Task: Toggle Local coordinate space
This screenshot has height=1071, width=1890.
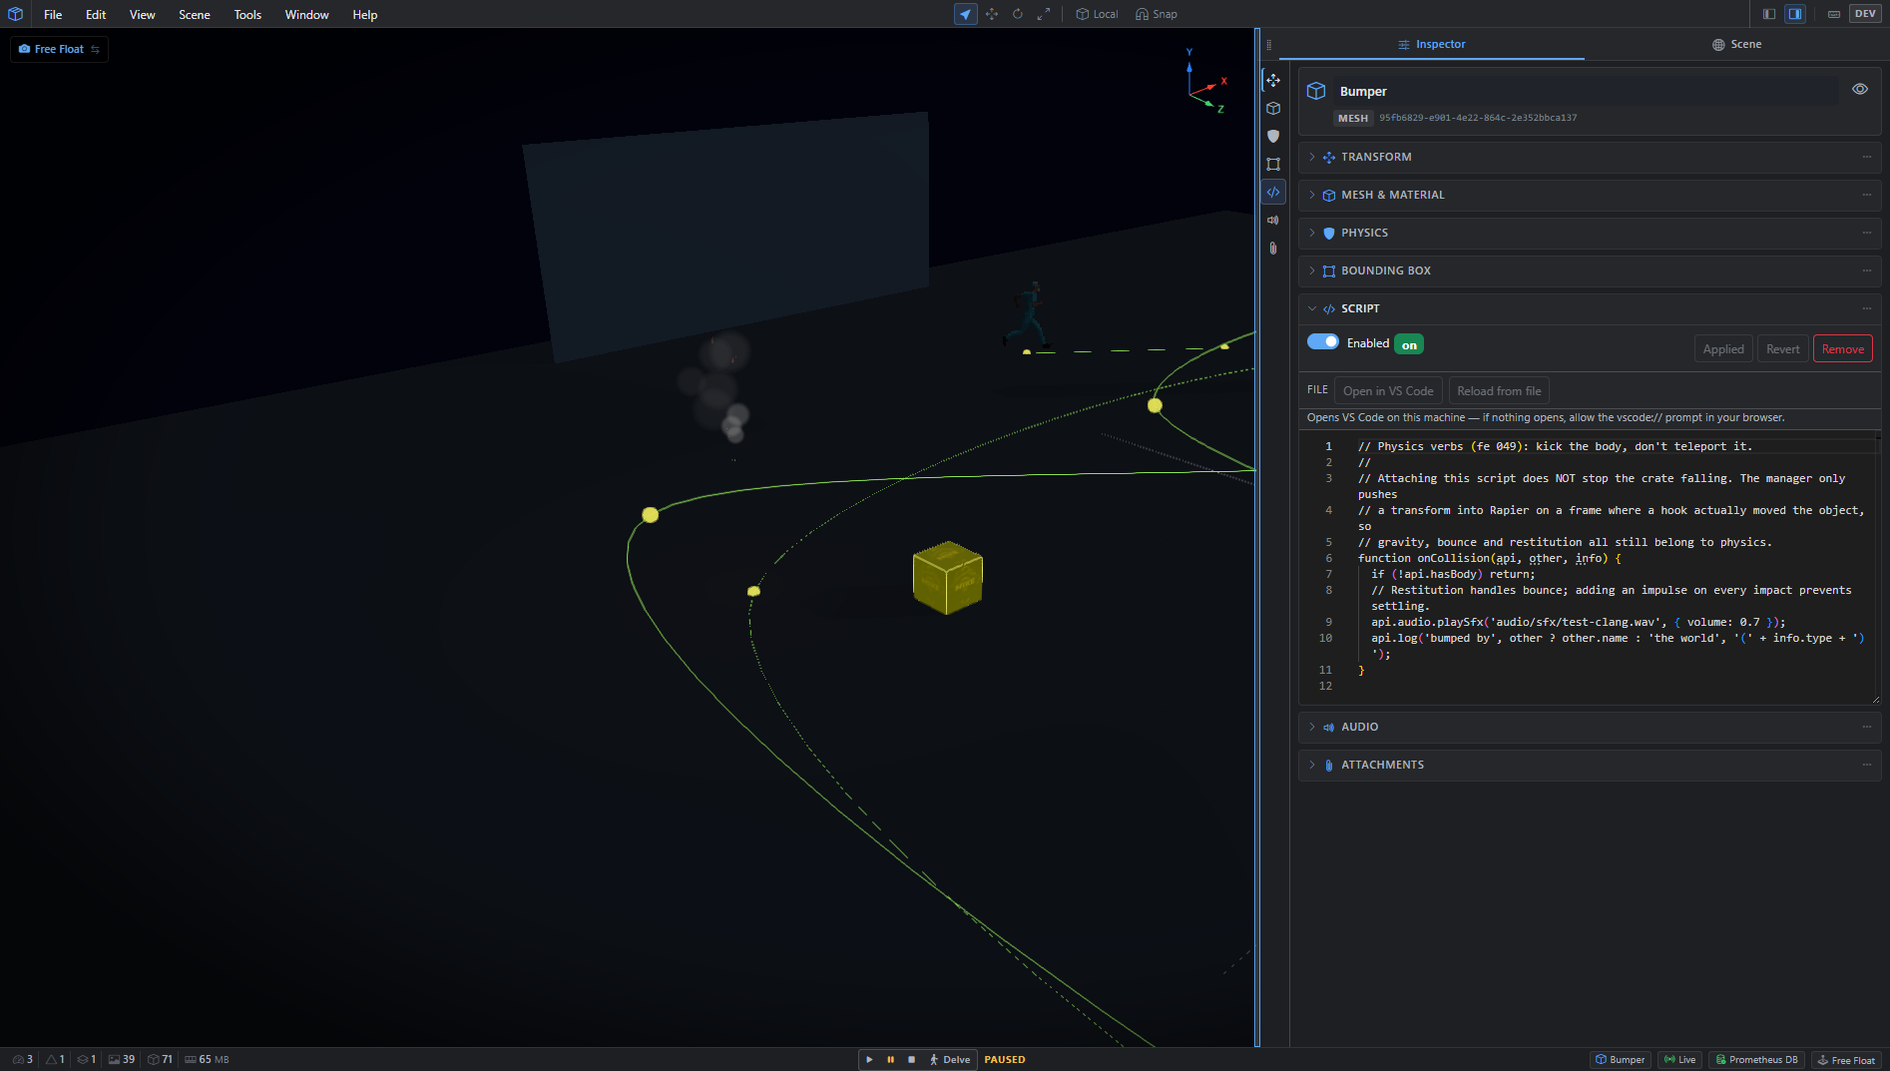Action: pos(1097,14)
